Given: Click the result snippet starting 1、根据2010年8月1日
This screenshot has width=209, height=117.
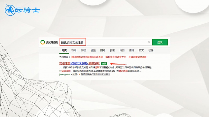Looking at the screenshot, I should (x=105, y=69).
